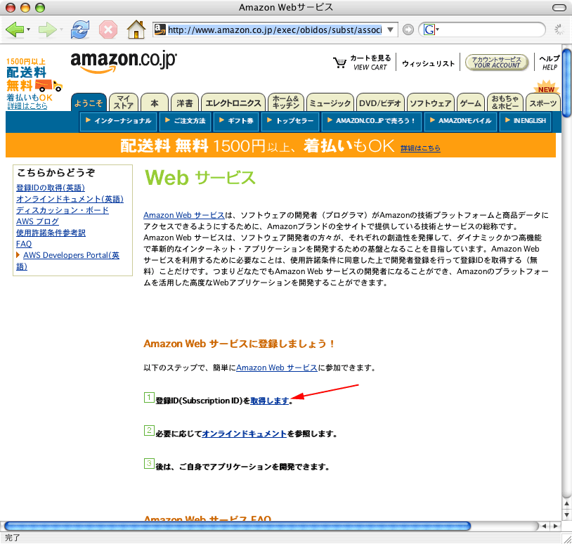Click Amazon Web サービス link in intro paragraph

184,215
